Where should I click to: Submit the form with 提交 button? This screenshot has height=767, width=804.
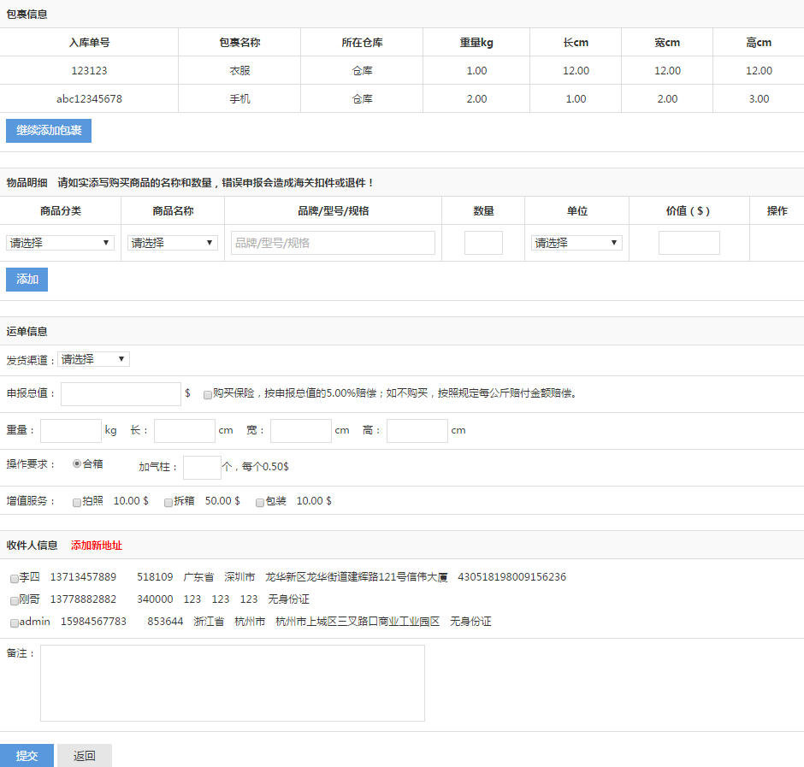coord(27,756)
